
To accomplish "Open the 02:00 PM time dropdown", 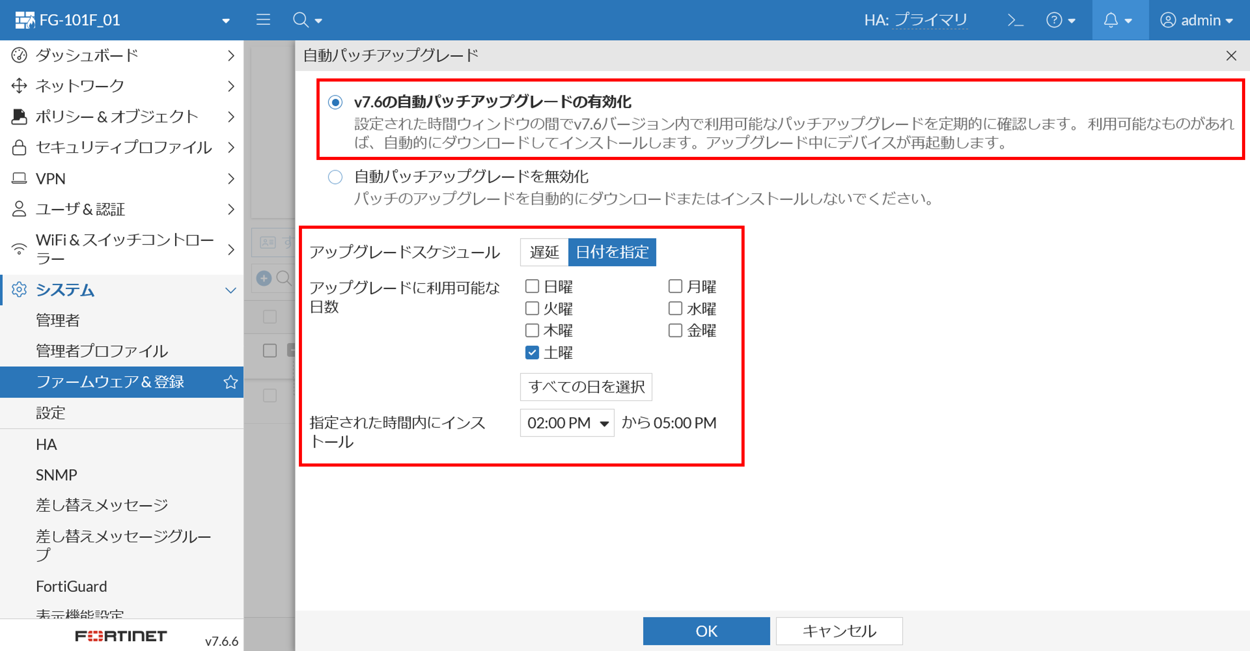I will (x=567, y=423).
